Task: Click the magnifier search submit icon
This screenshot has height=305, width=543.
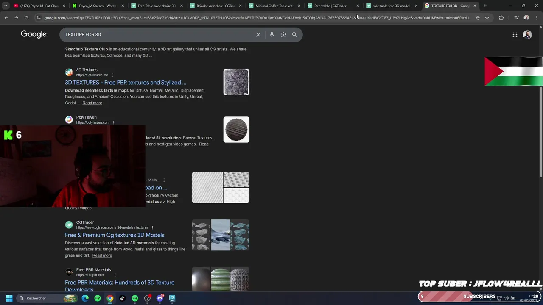Action: 294,35
